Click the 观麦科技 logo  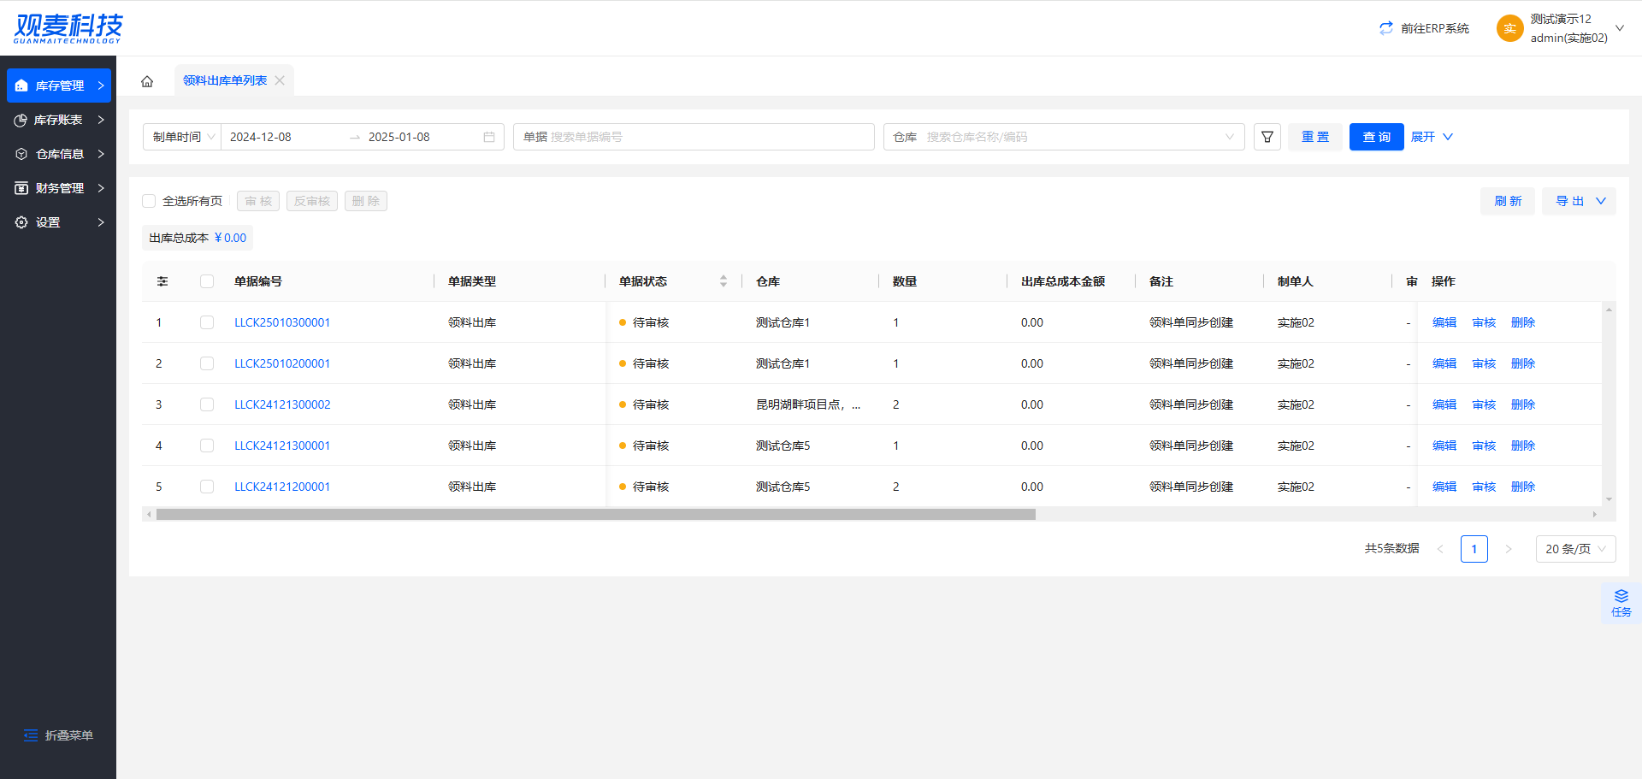[68, 28]
